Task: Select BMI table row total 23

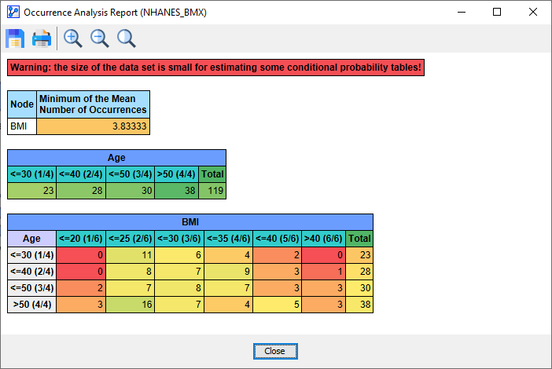Action: [359, 255]
